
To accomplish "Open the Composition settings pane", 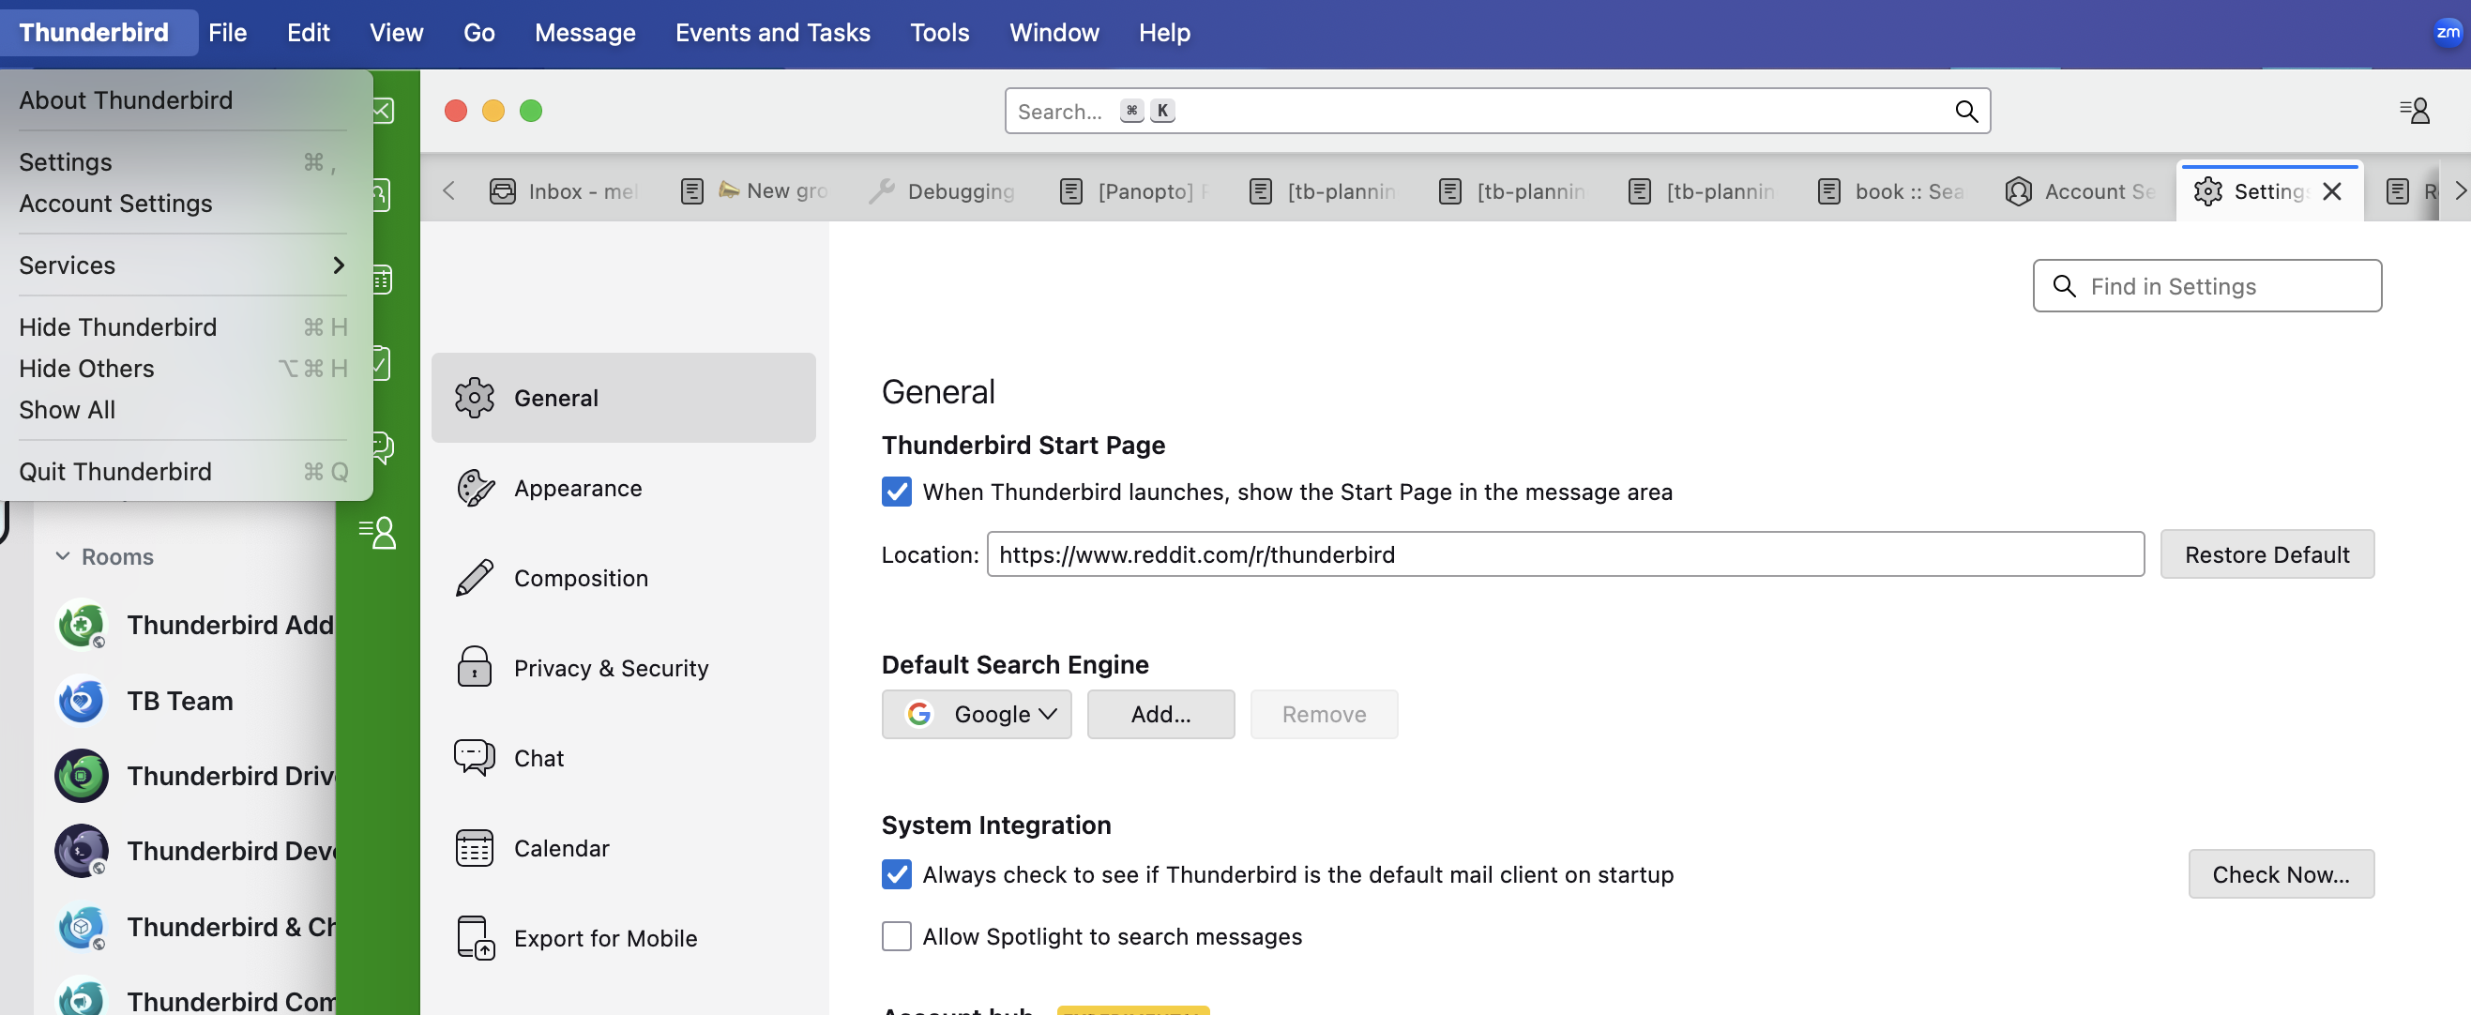I will click(x=580, y=579).
